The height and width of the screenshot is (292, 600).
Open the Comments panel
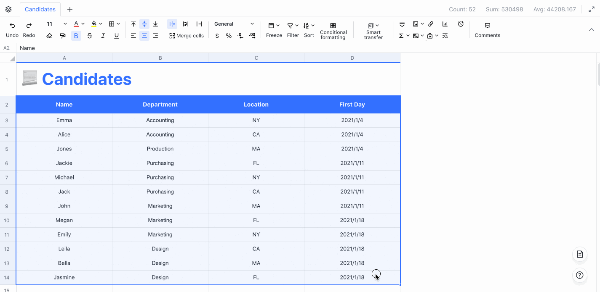[487, 29]
